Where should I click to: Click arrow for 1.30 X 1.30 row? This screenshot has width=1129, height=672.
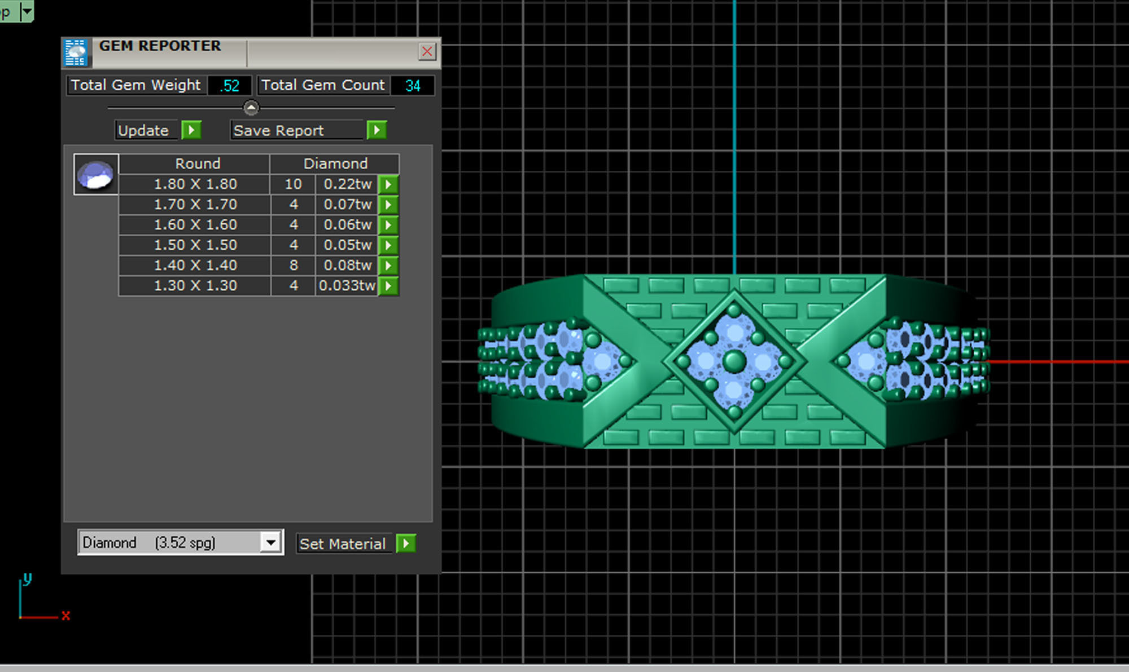tap(388, 286)
